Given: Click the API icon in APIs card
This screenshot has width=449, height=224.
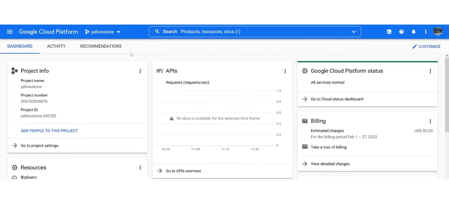Looking at the screenshot, I should 160,71.
